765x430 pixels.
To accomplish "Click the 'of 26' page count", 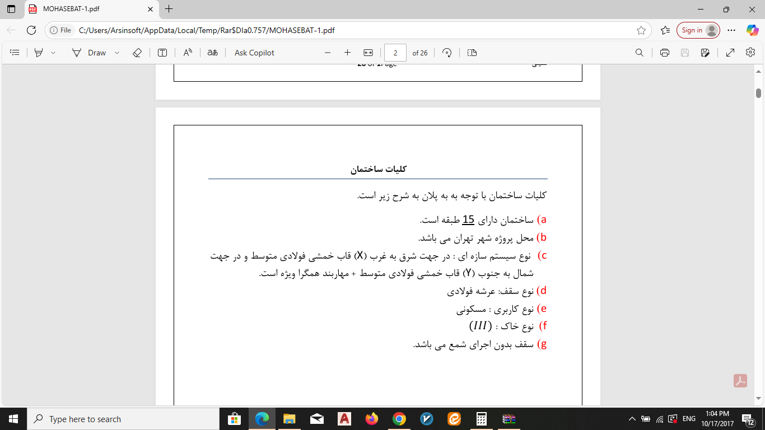I will (420, 53).
